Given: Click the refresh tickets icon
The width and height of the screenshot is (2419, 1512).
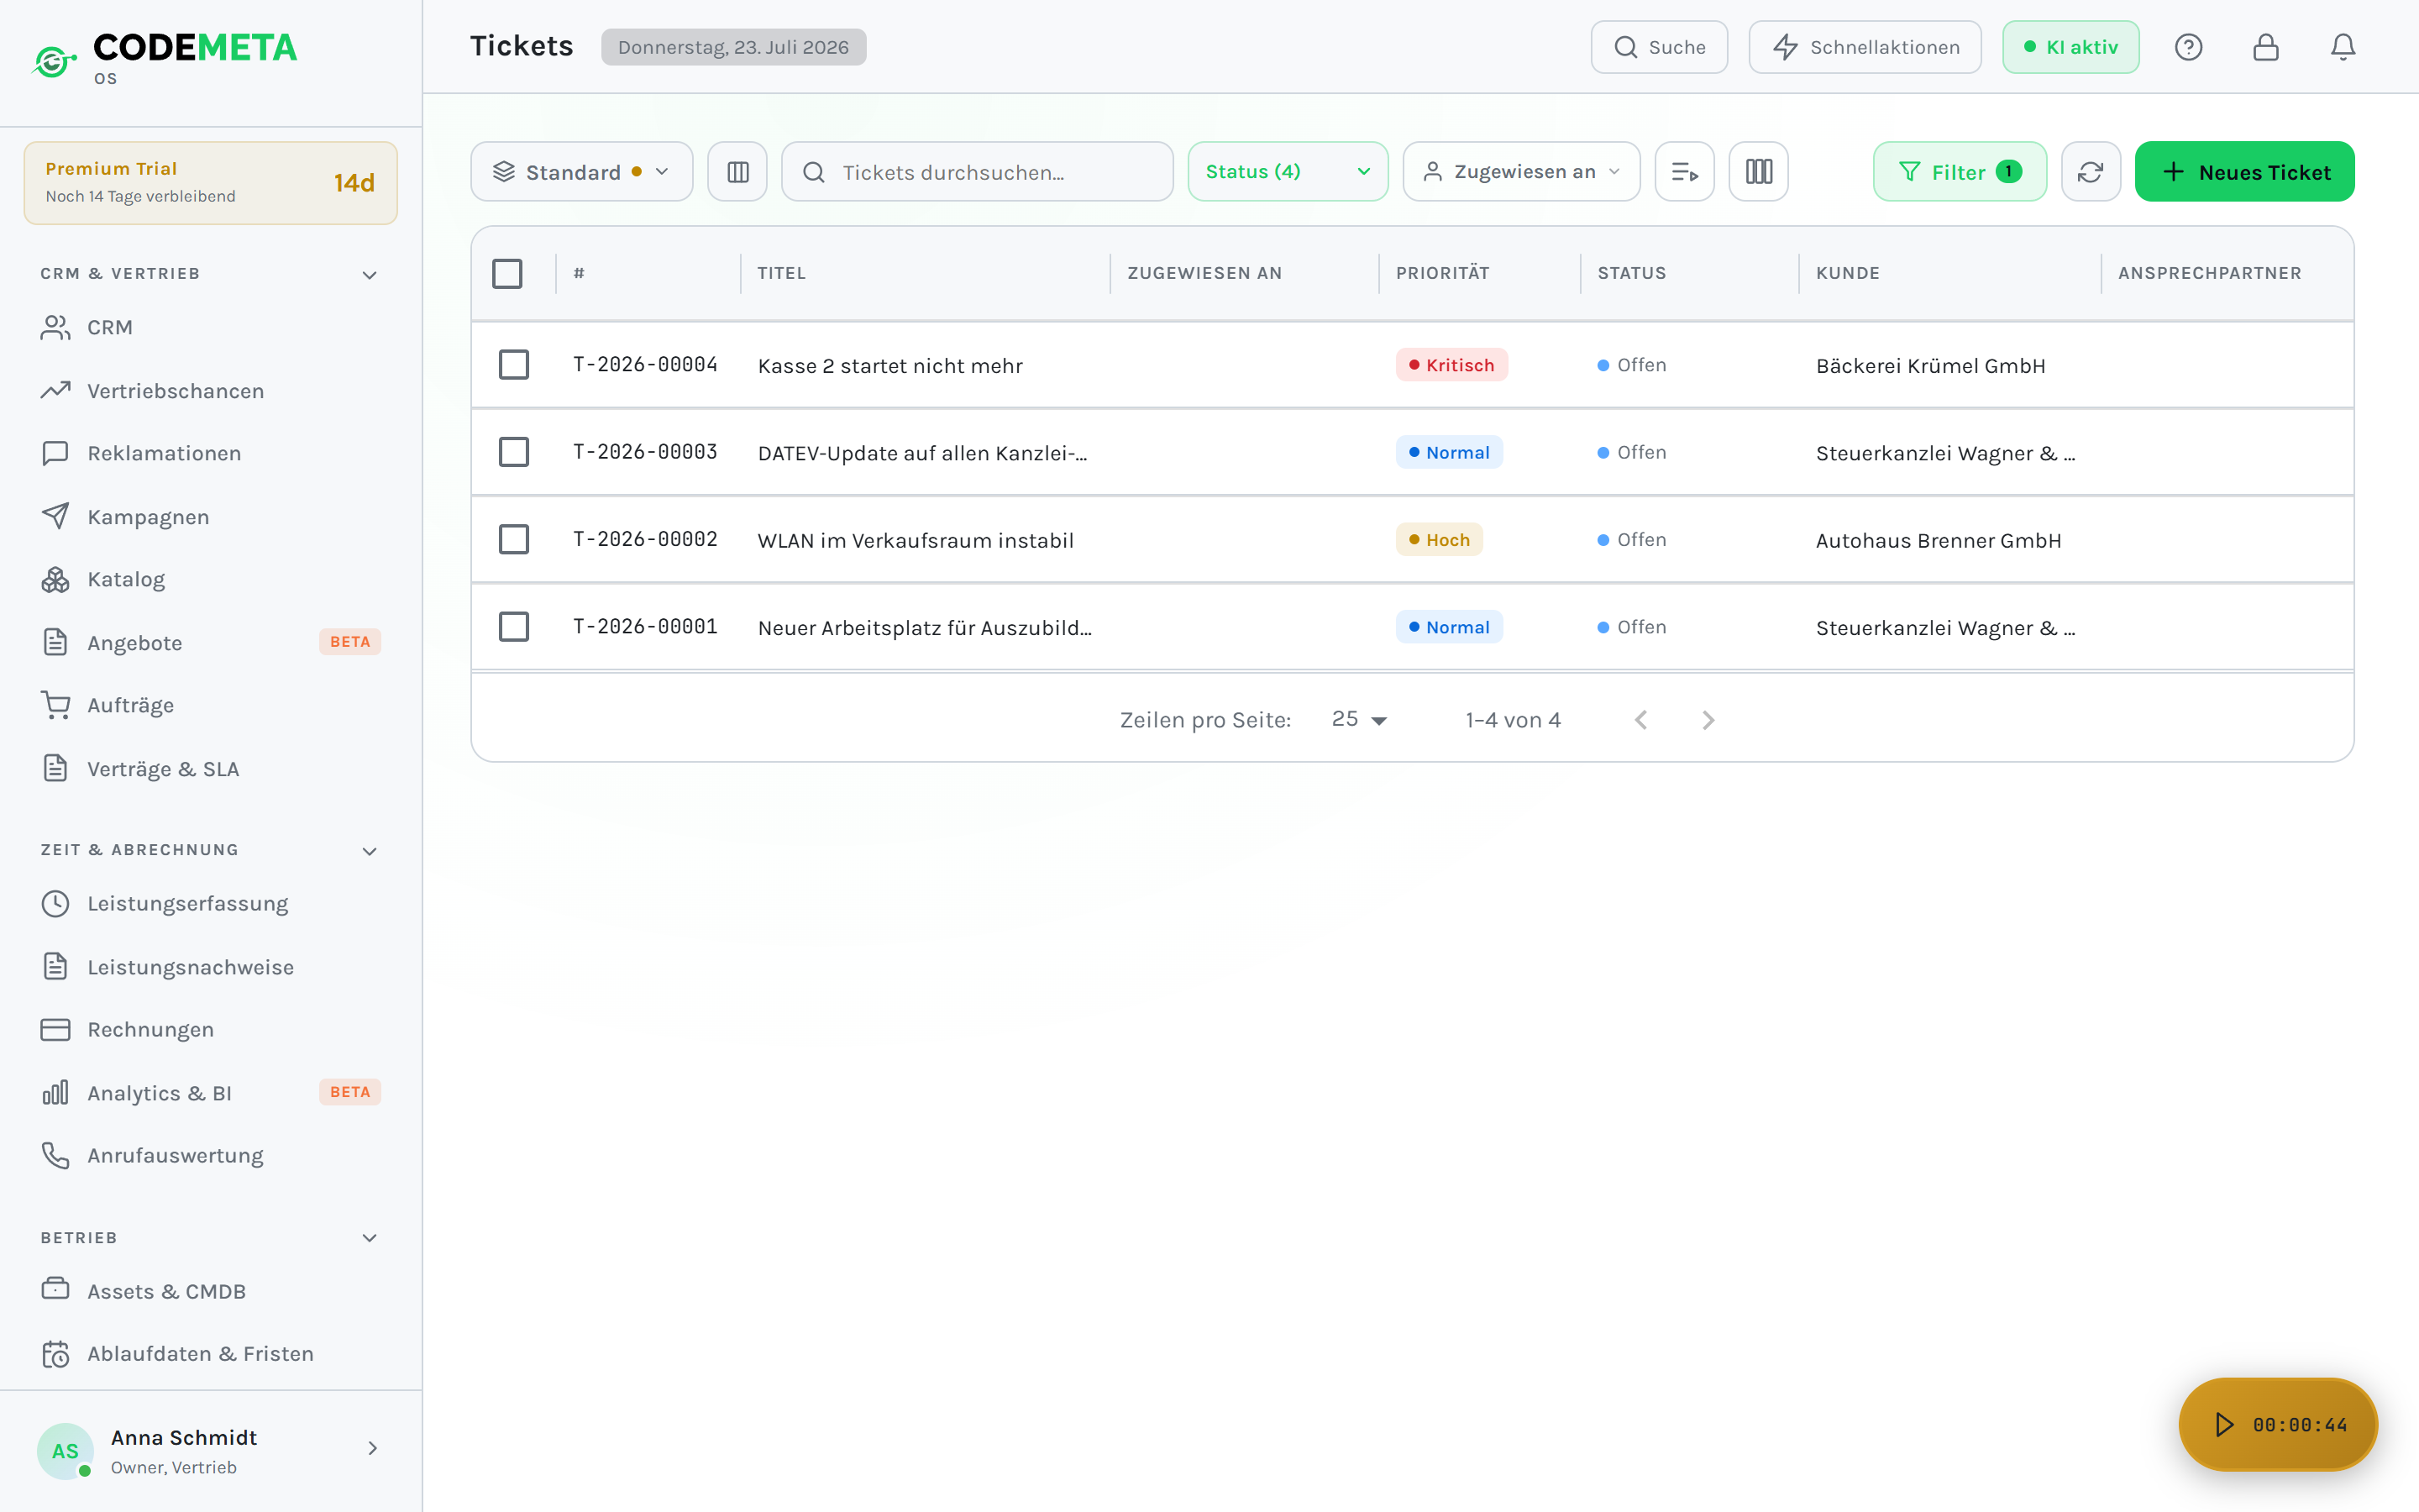Looking at the screenshot, I should (2090, 172).
